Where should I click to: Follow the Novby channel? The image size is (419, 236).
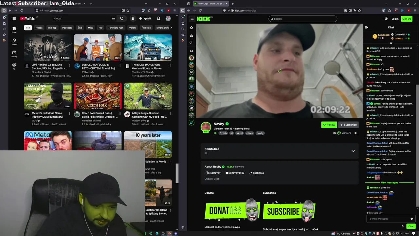click(329, 125)
